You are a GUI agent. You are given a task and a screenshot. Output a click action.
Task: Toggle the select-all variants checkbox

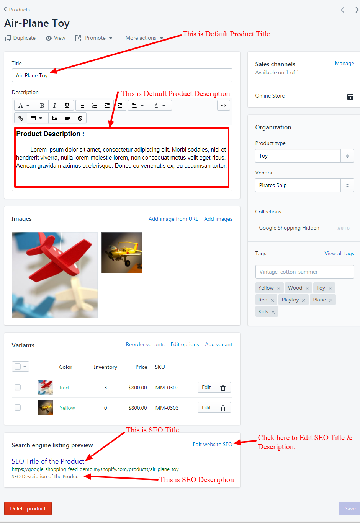click(x=18, y=367)
